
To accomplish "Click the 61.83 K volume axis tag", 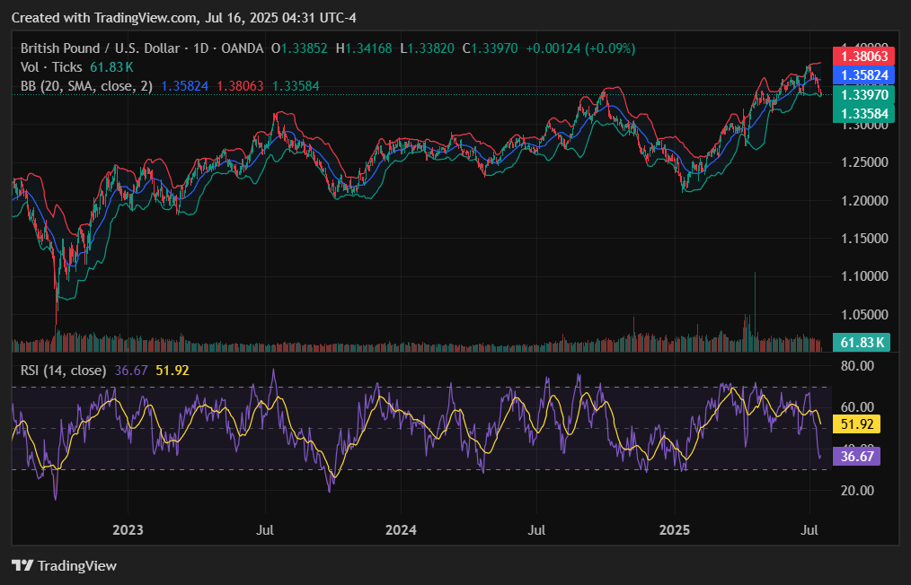I will 862,343.
